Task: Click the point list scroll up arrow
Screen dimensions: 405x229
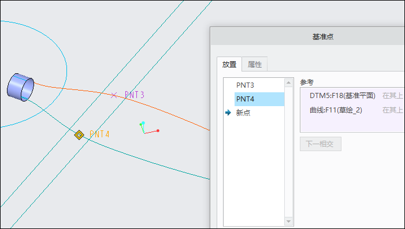Action: (288, 83)
